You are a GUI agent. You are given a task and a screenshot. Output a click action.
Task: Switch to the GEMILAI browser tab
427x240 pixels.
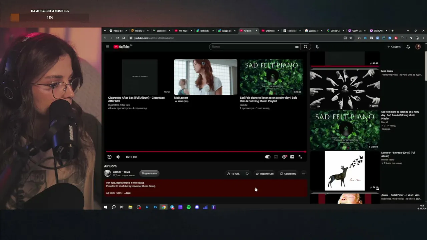tap(378, 31)
